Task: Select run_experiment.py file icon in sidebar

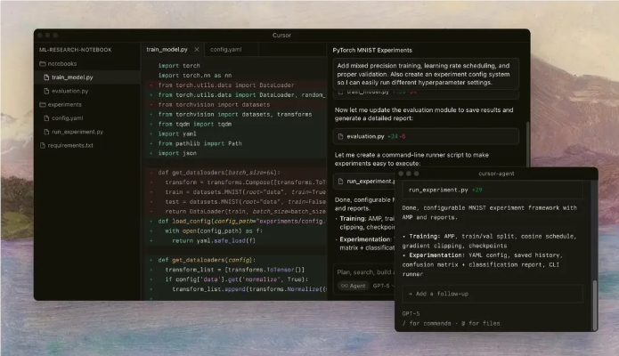Action: (x=45, y=131)
